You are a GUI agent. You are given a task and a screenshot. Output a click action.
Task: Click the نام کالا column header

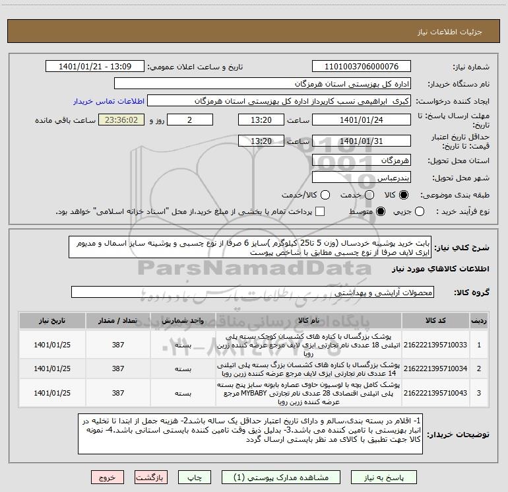point(309,321)
